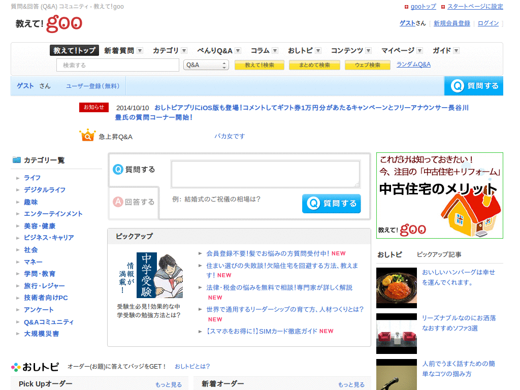Click the folder icon next to カテゴリ一覧
520x390 pixels.
17,160
